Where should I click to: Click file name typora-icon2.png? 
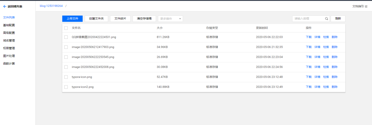(83, 87)
